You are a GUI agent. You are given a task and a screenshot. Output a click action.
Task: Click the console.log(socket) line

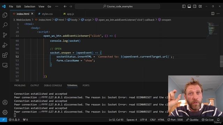[65, 41]
